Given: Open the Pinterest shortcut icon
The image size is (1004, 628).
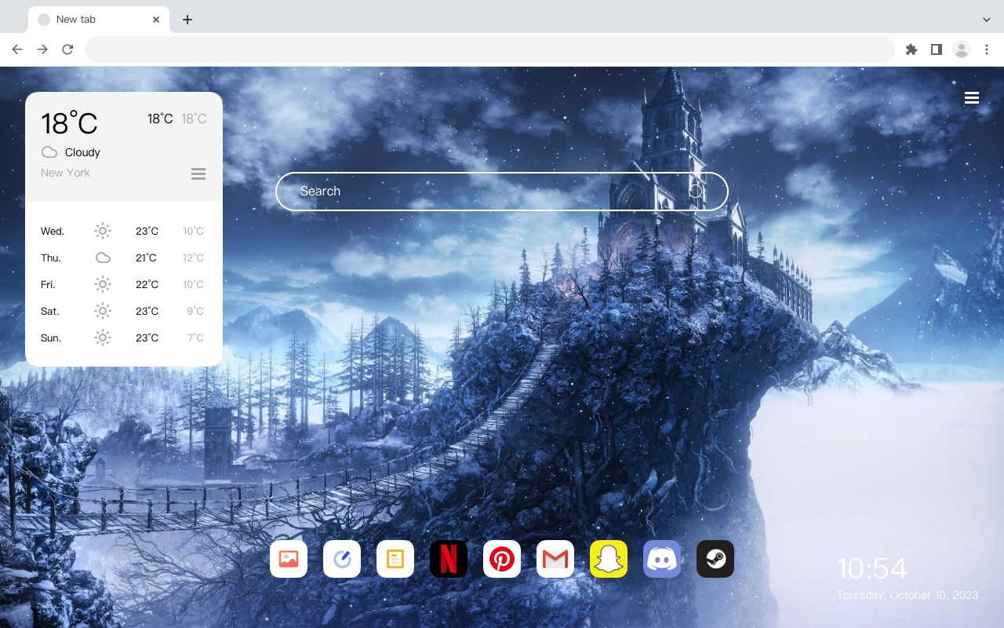Looking at the screenshot, I should (x=502, y=559).
